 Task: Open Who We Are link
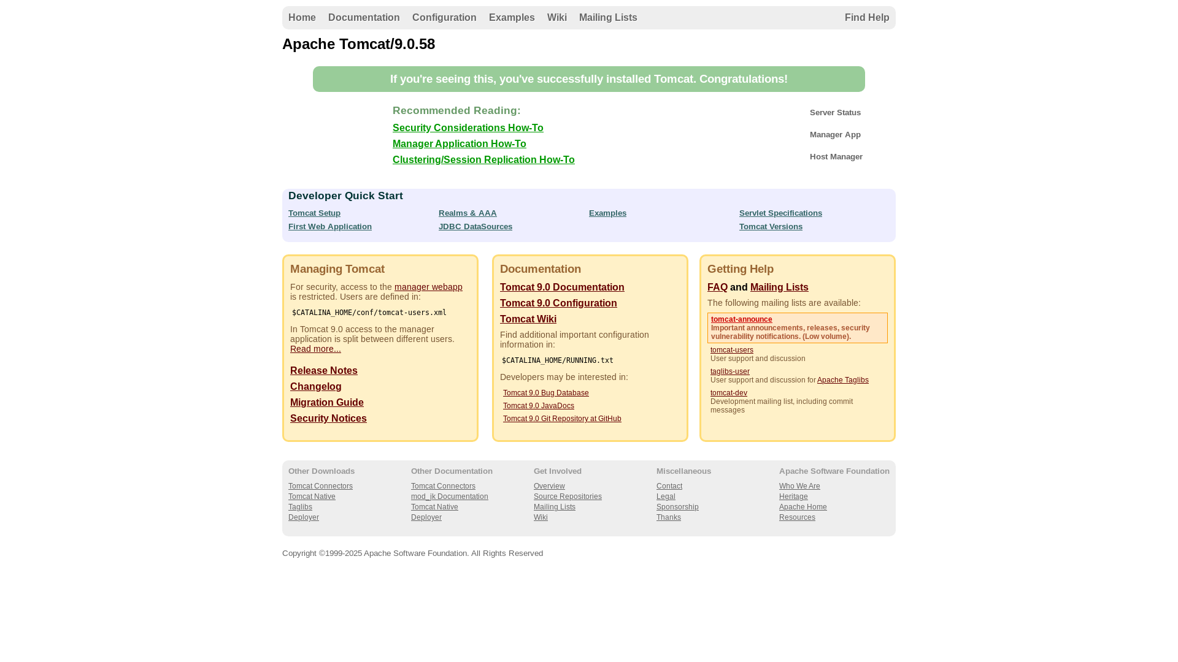pos(799,486)
